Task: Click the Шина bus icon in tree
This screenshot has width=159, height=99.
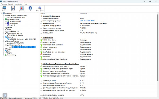Action: (6, 29)
